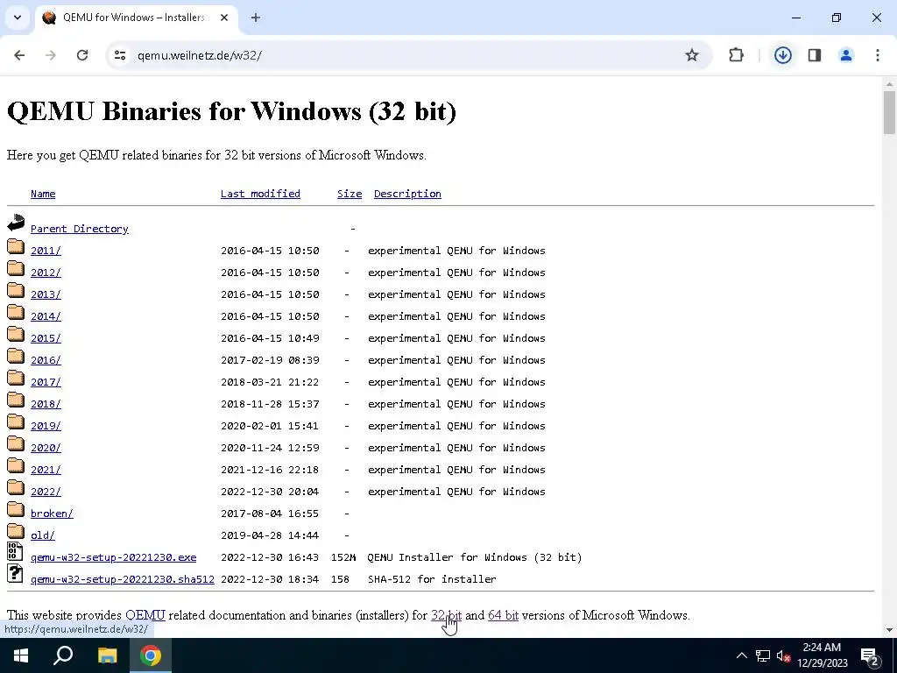Viewport: 897px width, 673px height.
Task: Click the folder icon for 2022/
Action: pos(16,487)
